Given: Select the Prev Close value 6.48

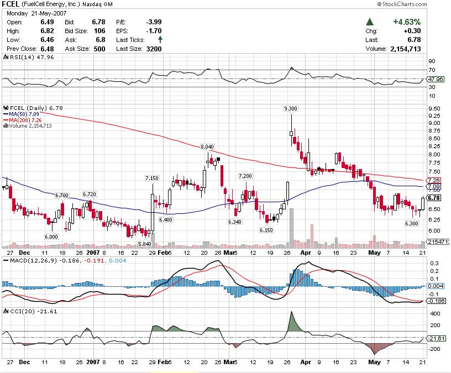Looking at the screenshot, I should tap(47, 49).
